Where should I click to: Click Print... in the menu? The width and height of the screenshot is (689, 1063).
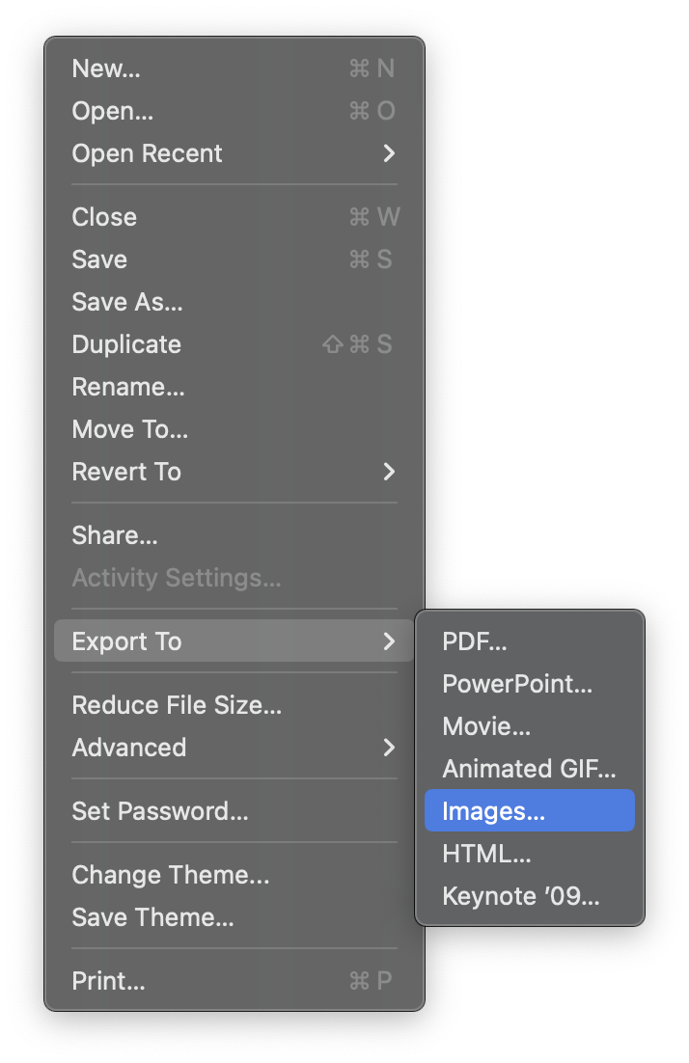(x=108, y=981)
